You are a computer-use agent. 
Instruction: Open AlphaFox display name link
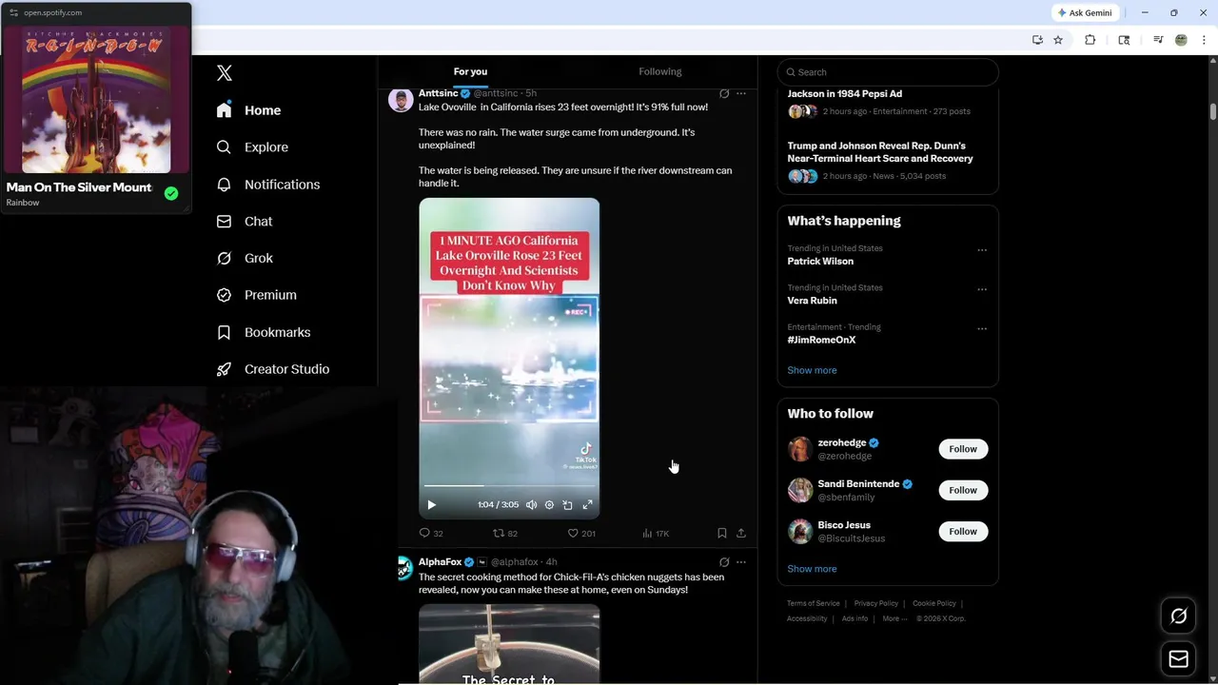click(x=440, y=562)
